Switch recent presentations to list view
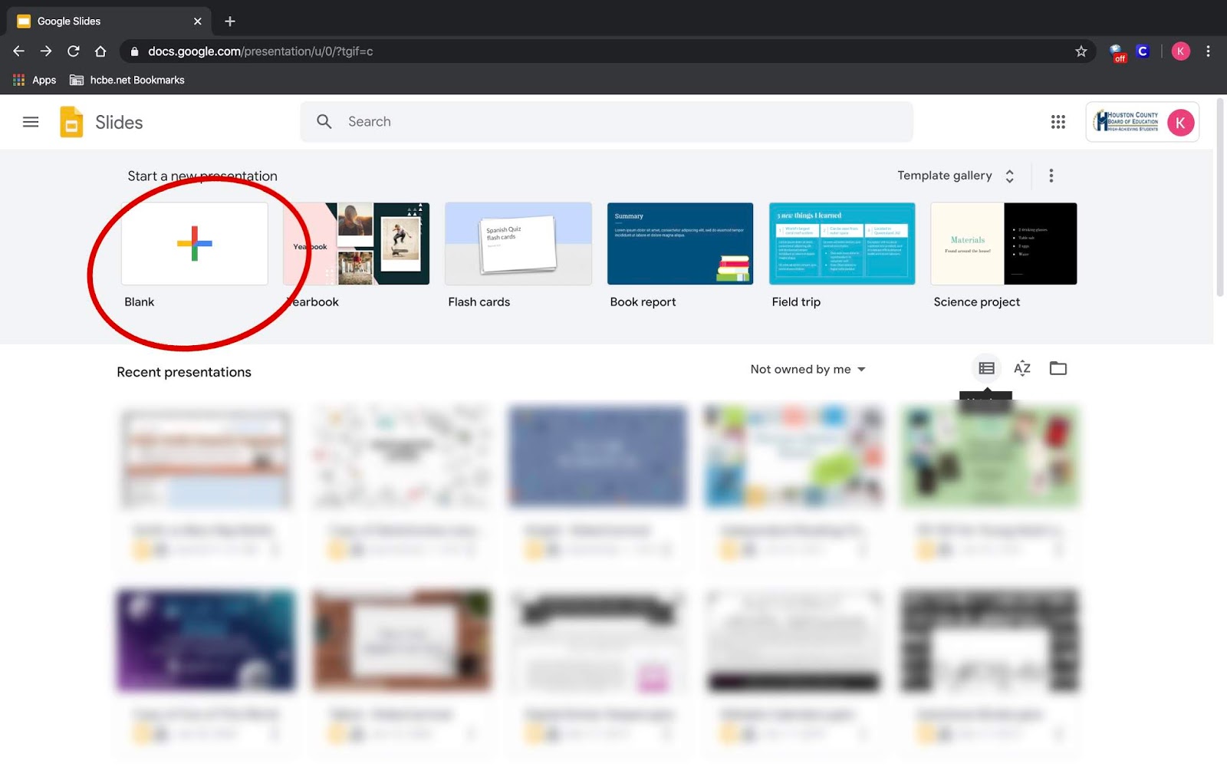Screen dimensions: 1227x767 [986, 368]
